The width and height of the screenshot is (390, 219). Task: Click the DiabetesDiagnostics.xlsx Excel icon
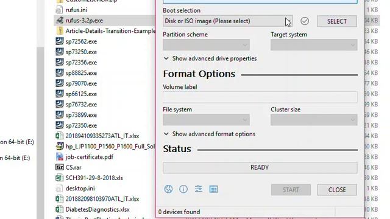pos(60,209)
